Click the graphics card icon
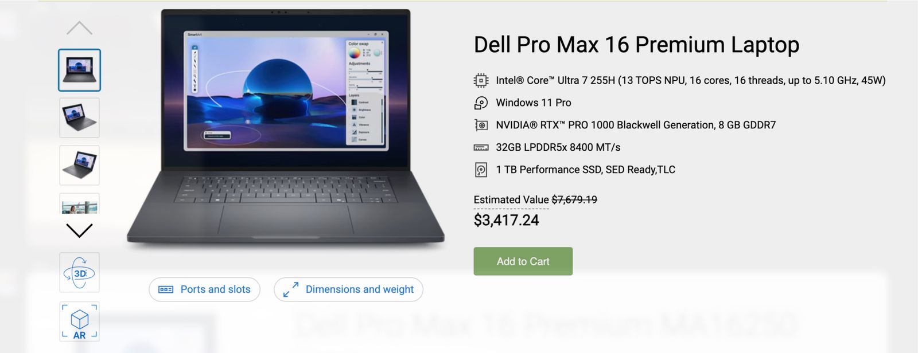 pos(481,125)
